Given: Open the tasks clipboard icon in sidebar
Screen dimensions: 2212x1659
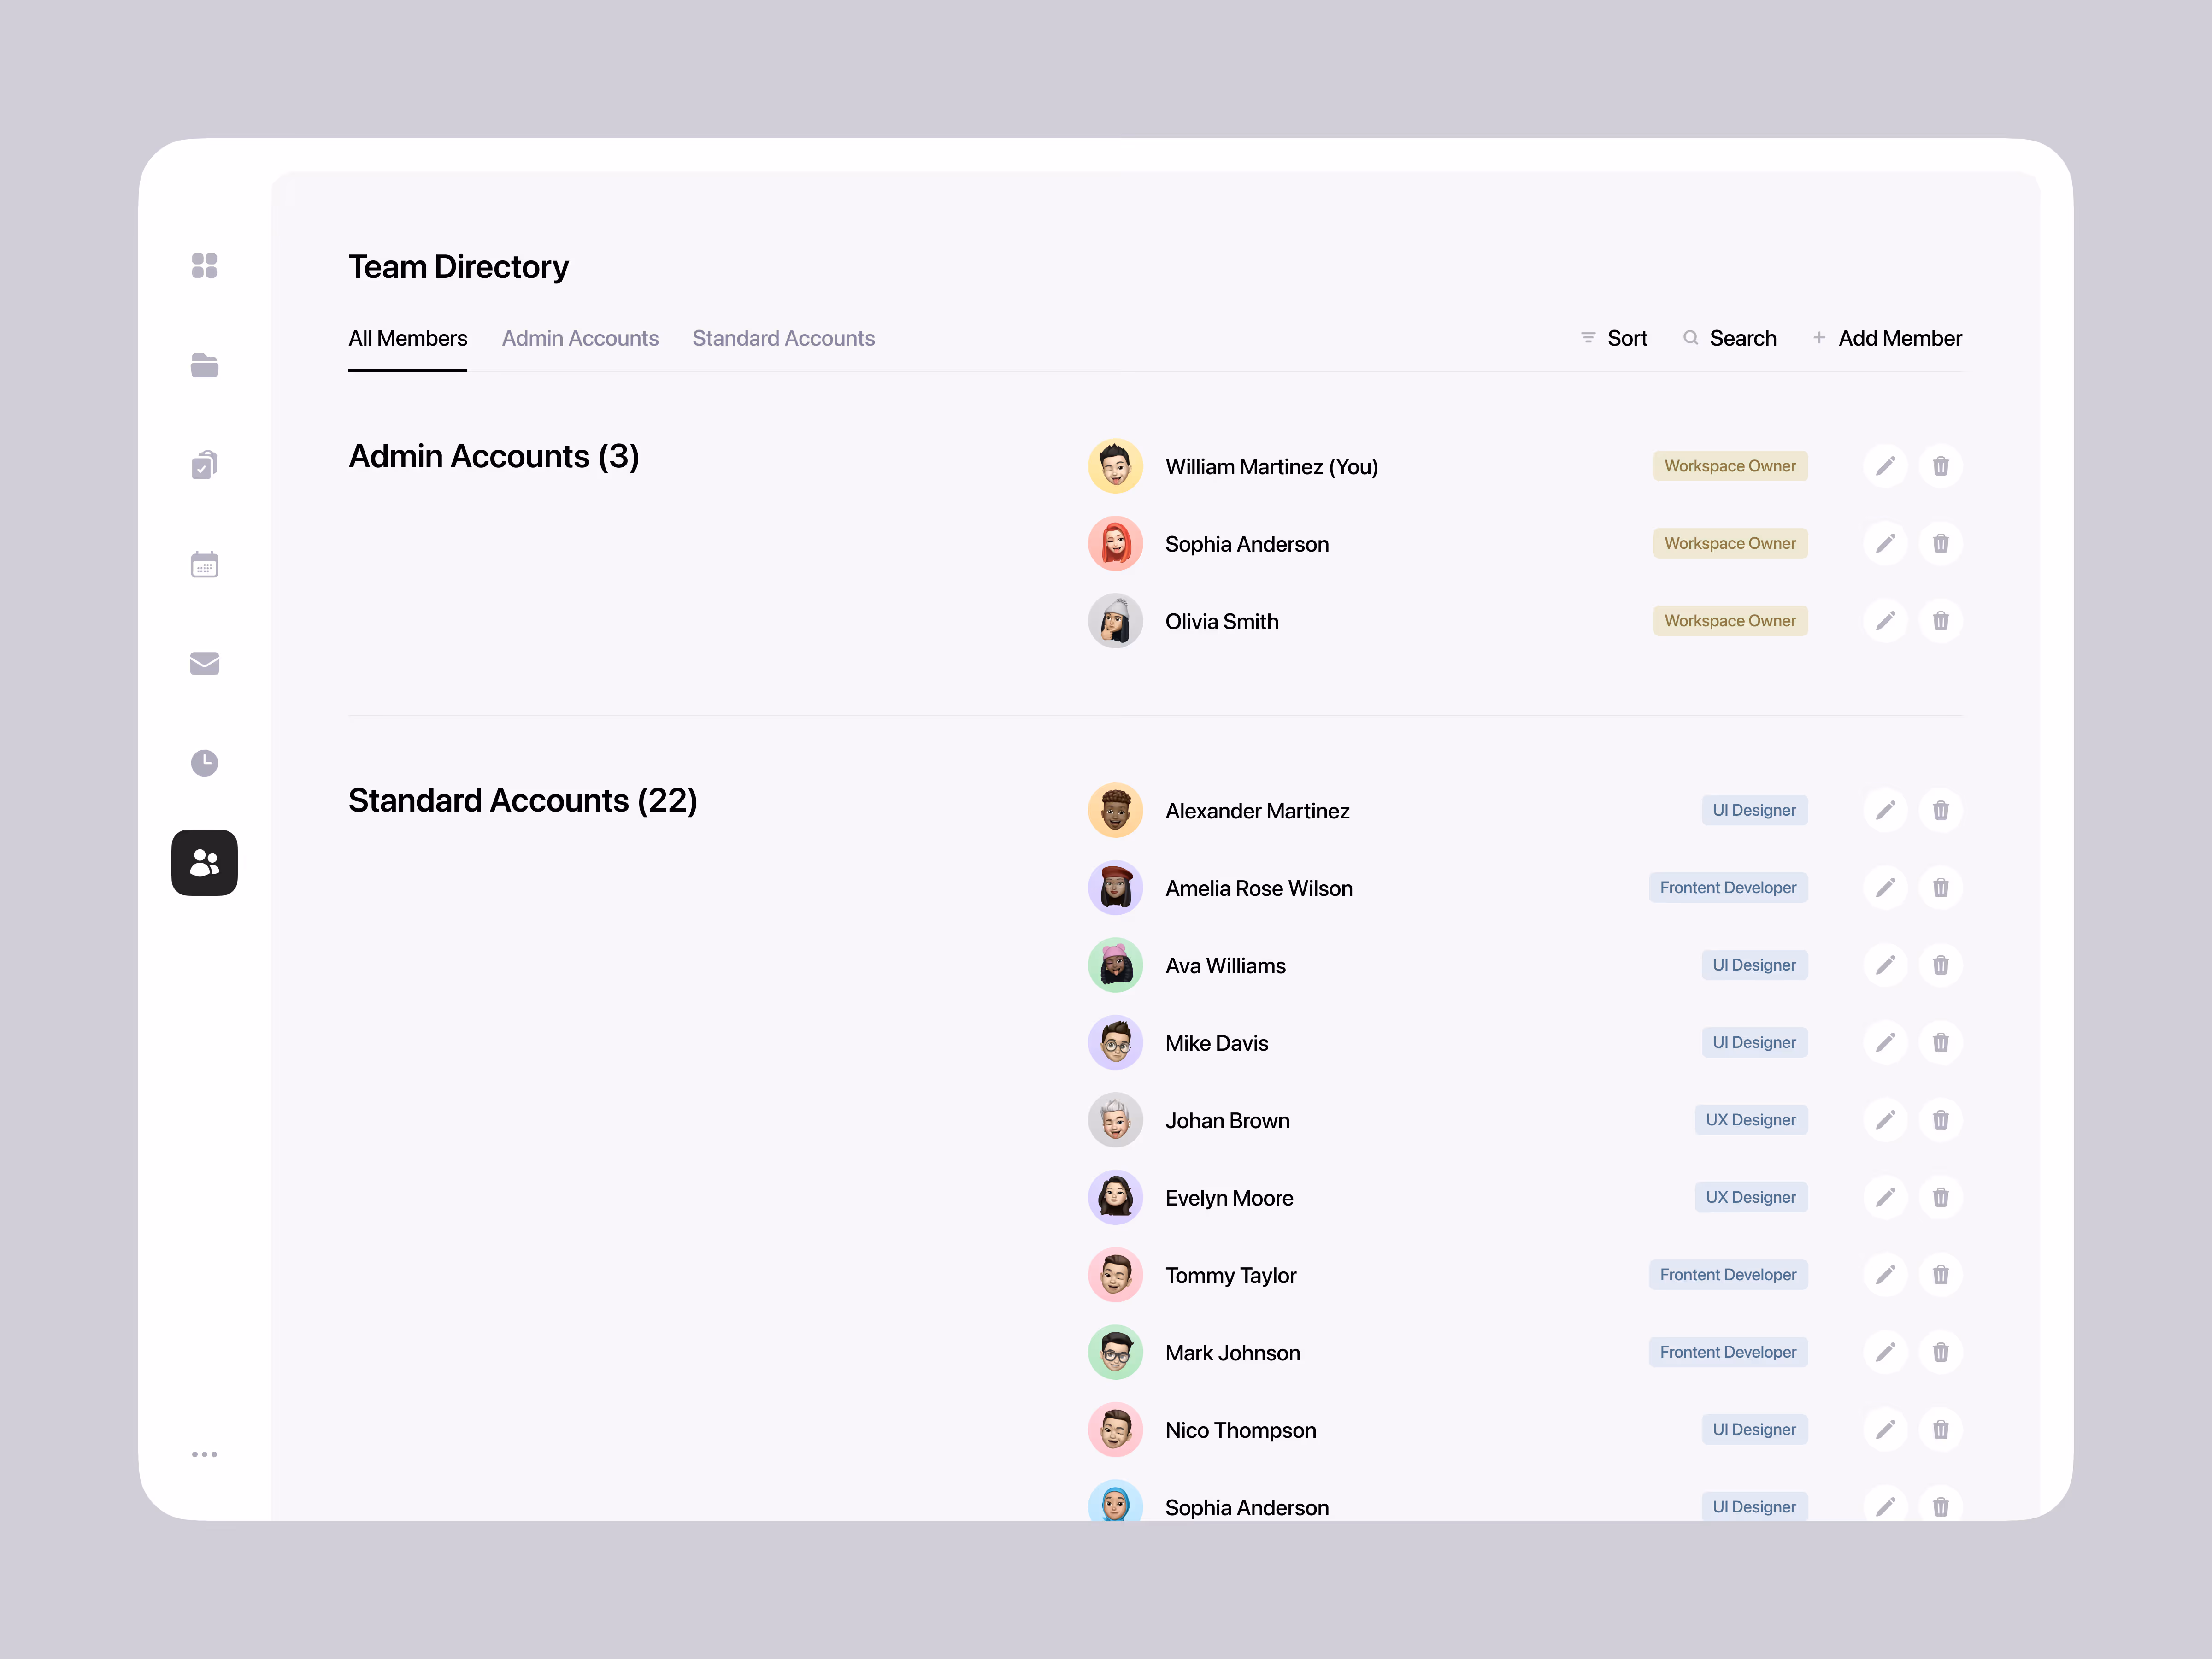Looking at the screenshot, I should point(204,463).
